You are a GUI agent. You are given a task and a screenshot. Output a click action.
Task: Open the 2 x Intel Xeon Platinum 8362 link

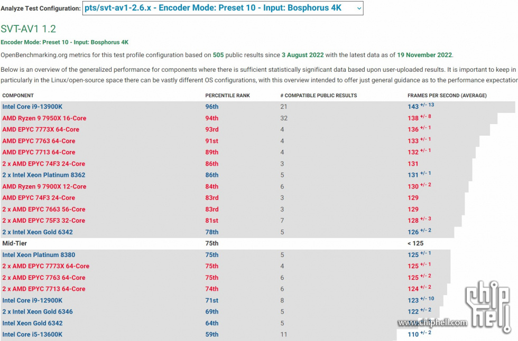click(x=43, y=175)
